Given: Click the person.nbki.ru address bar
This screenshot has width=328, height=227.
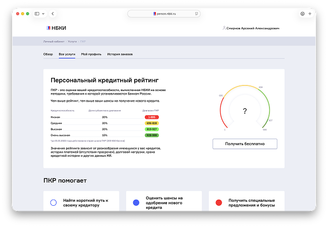Looking at the screenshot, I should point(164,14).
